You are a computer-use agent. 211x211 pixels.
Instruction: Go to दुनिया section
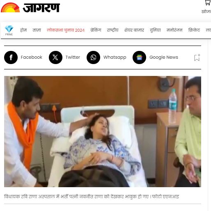click(x=155, y=30)
